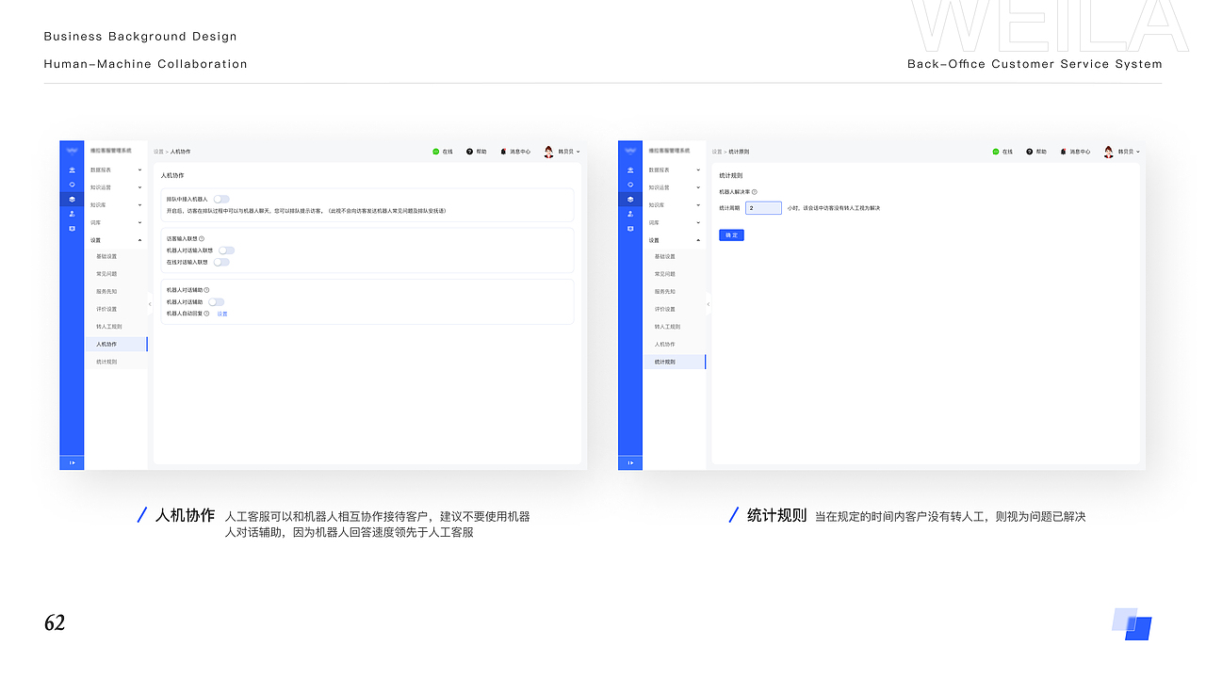Click blue 设置 link beside 机器人自动回复

(x=222, y=314)
